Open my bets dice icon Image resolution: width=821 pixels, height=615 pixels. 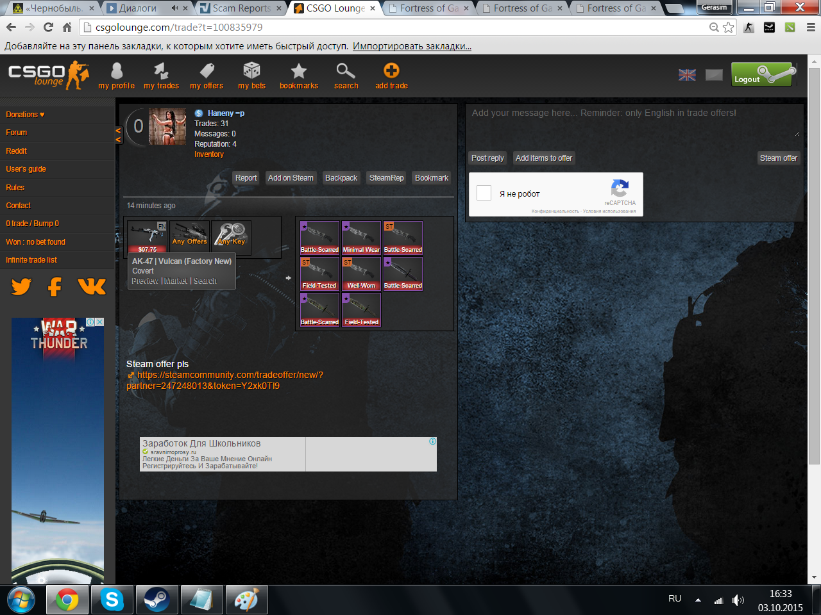251,70
